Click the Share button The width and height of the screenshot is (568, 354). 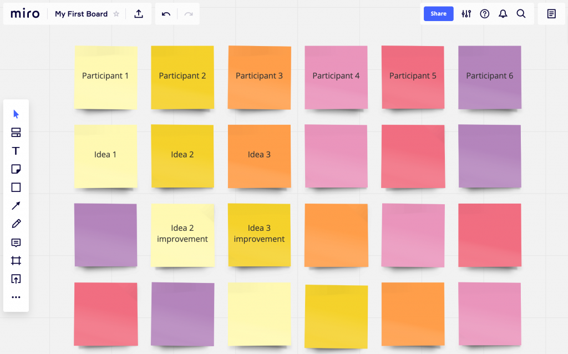(x=438, y=13)
